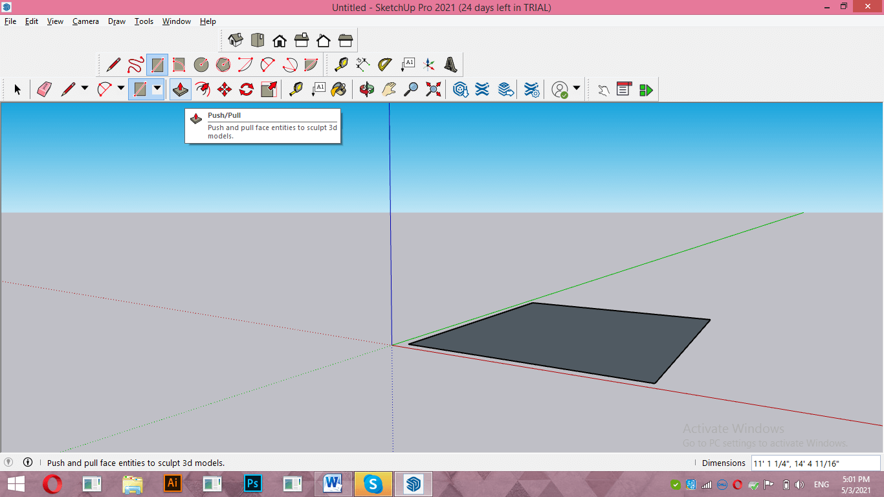Open the Window menu

pos(176,21)
